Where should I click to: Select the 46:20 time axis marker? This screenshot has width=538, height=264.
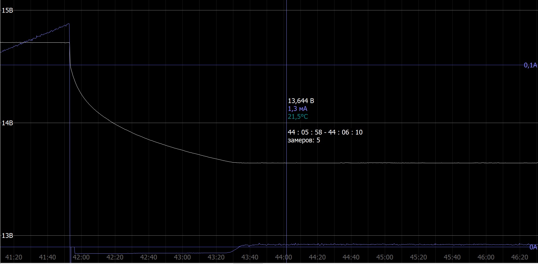point(519,257)
